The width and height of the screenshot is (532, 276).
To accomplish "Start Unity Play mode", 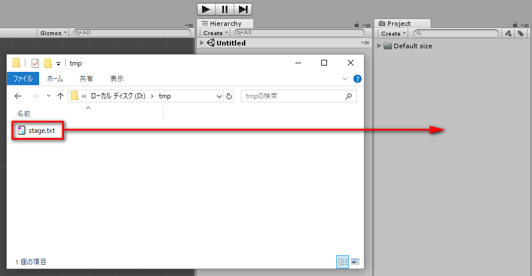I will point(206,9).
